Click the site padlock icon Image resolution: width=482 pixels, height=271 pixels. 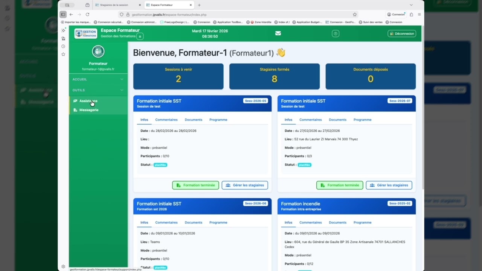tap(128, 14)
